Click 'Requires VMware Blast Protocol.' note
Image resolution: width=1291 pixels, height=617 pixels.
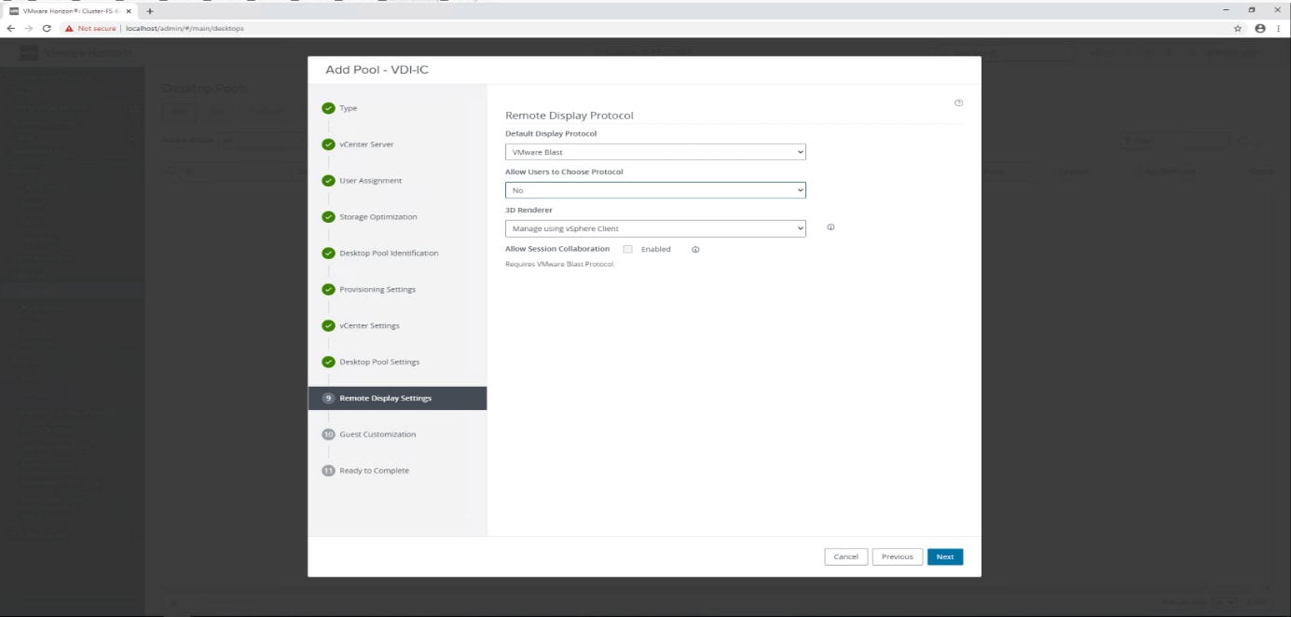[560, 264]
